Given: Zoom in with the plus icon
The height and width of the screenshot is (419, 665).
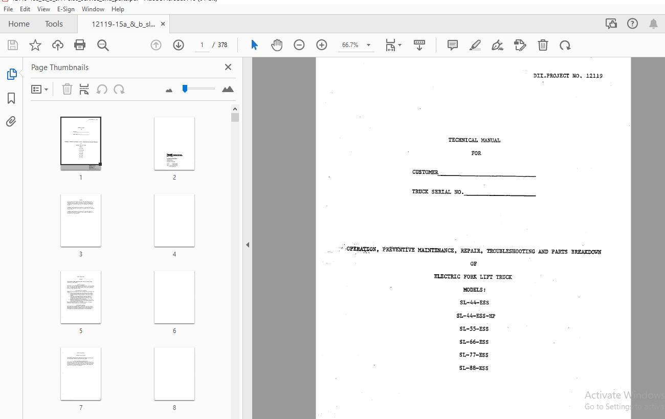Looking at the screenshot, I should (322, 45).
